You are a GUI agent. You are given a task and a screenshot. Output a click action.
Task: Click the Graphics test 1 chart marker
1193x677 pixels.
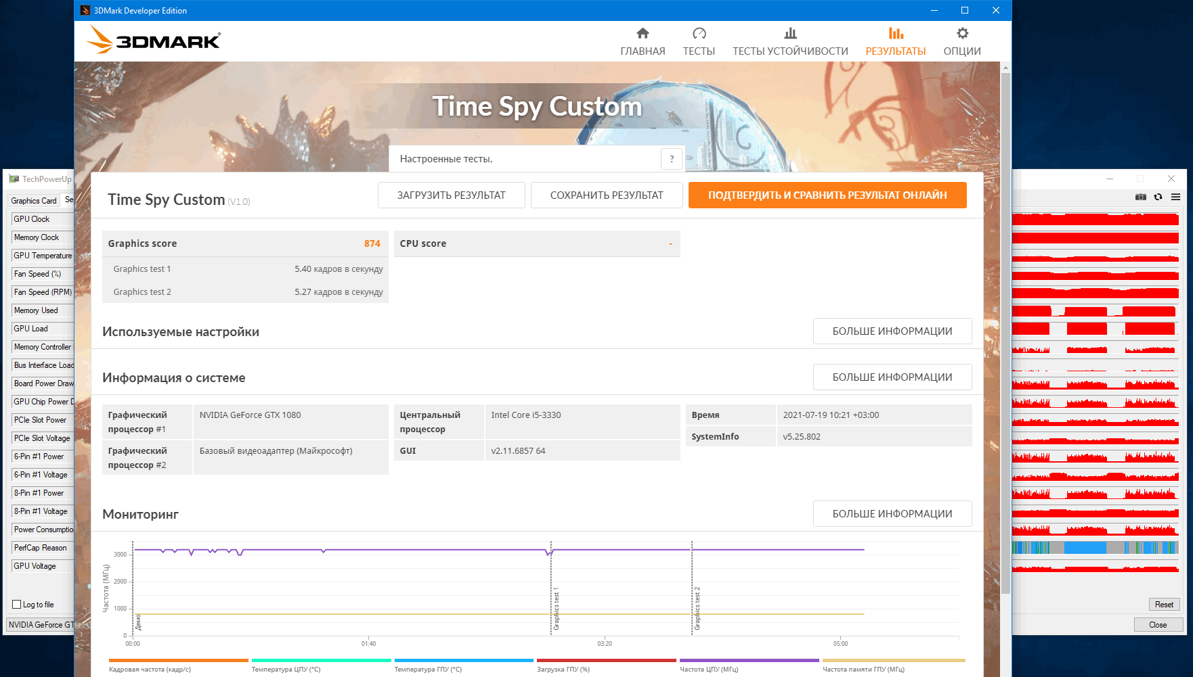point(557,609)
